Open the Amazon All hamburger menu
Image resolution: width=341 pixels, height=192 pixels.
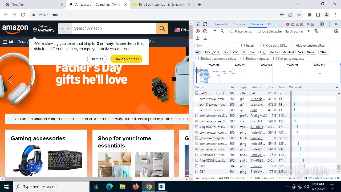pos(8,42)
